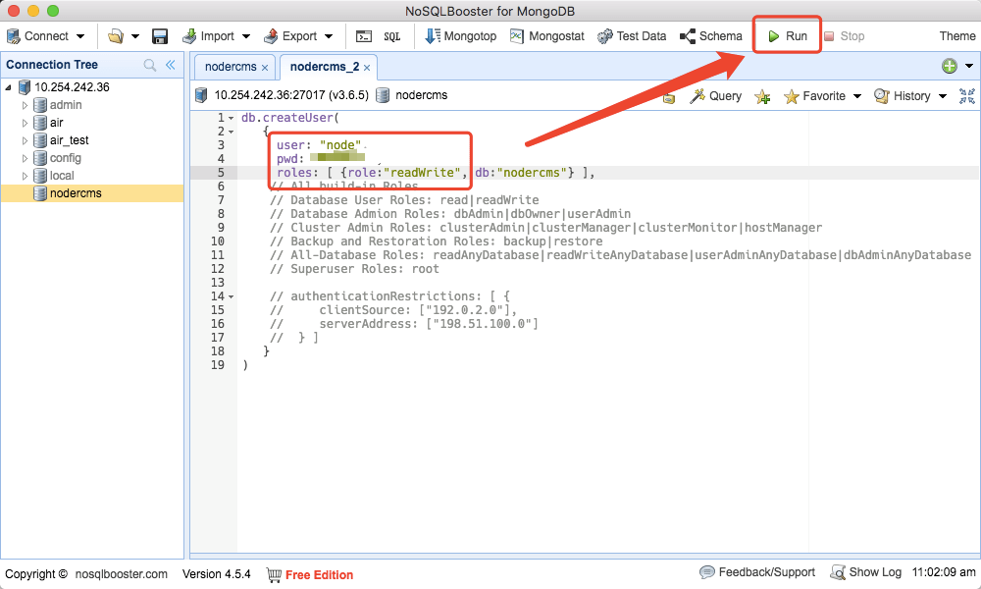Click Show Log in status bar
This screenshot has height=589, width=981.
866,572
